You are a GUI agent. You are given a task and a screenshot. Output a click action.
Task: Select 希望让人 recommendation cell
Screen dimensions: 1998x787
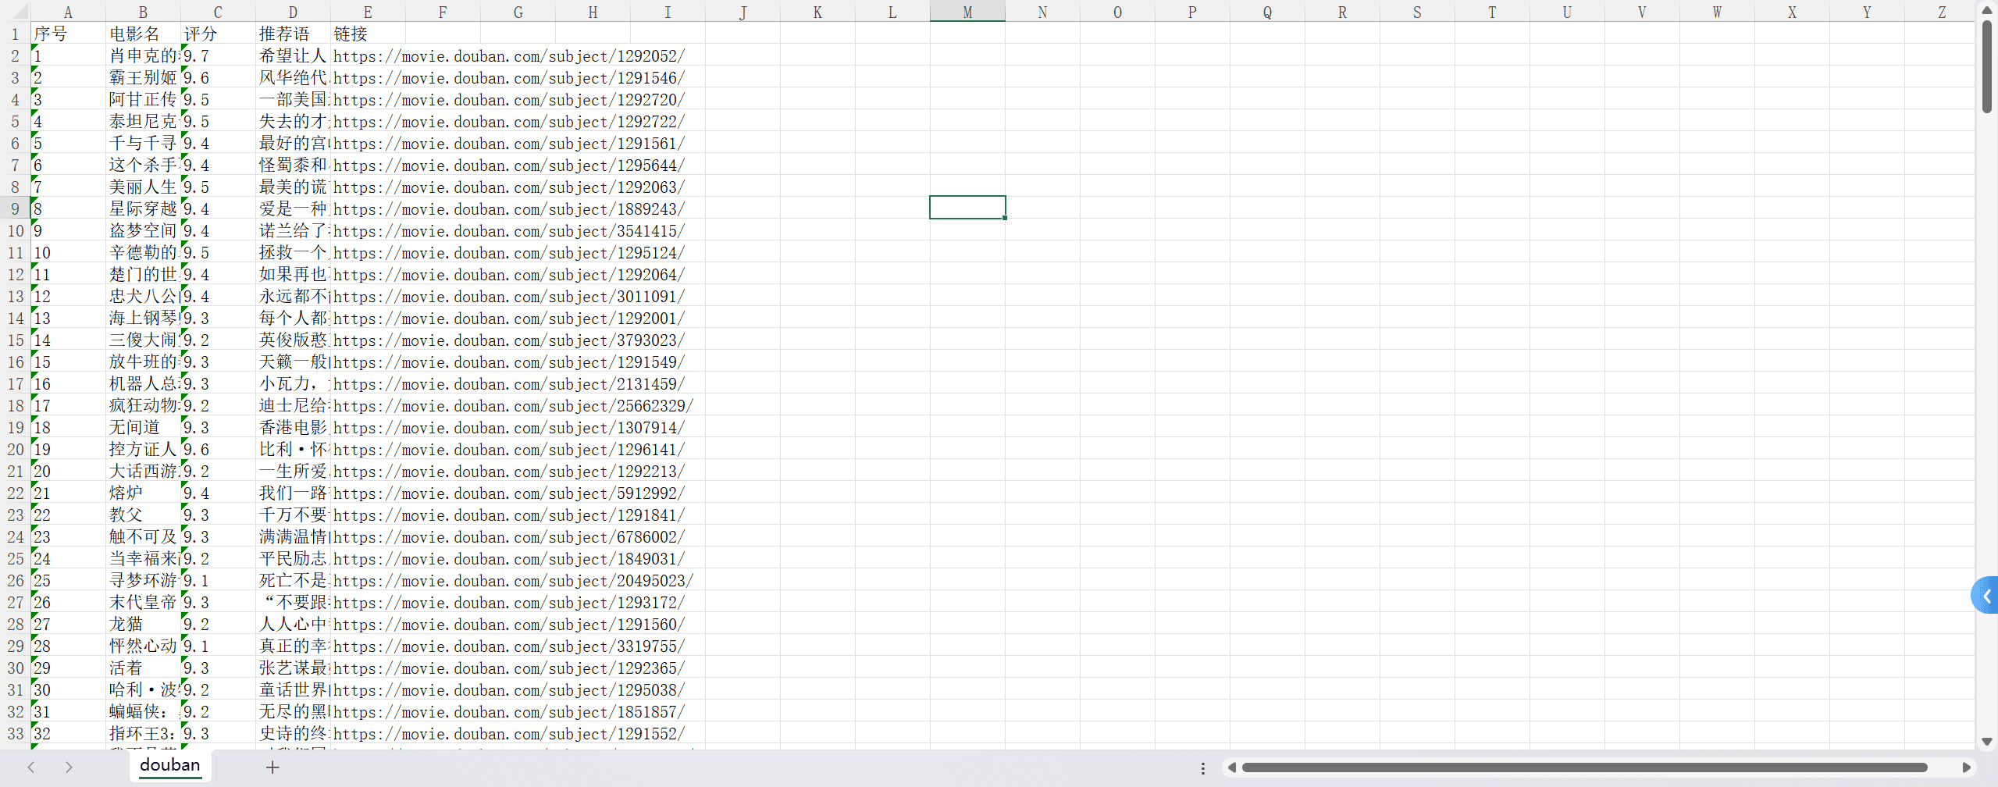(x=293, y=55)
